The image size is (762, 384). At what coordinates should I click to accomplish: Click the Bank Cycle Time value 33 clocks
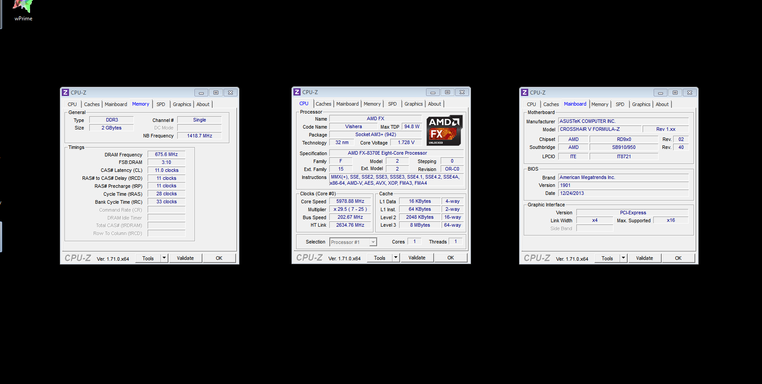coord(166,202)
